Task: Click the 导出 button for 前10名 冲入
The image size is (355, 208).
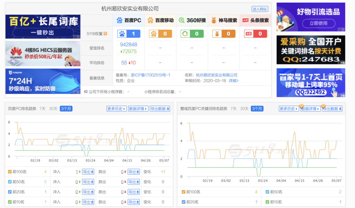Action: pos(88,202)
